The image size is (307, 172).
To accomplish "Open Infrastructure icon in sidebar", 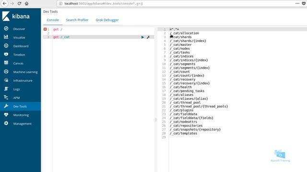I will click(6, 80).
